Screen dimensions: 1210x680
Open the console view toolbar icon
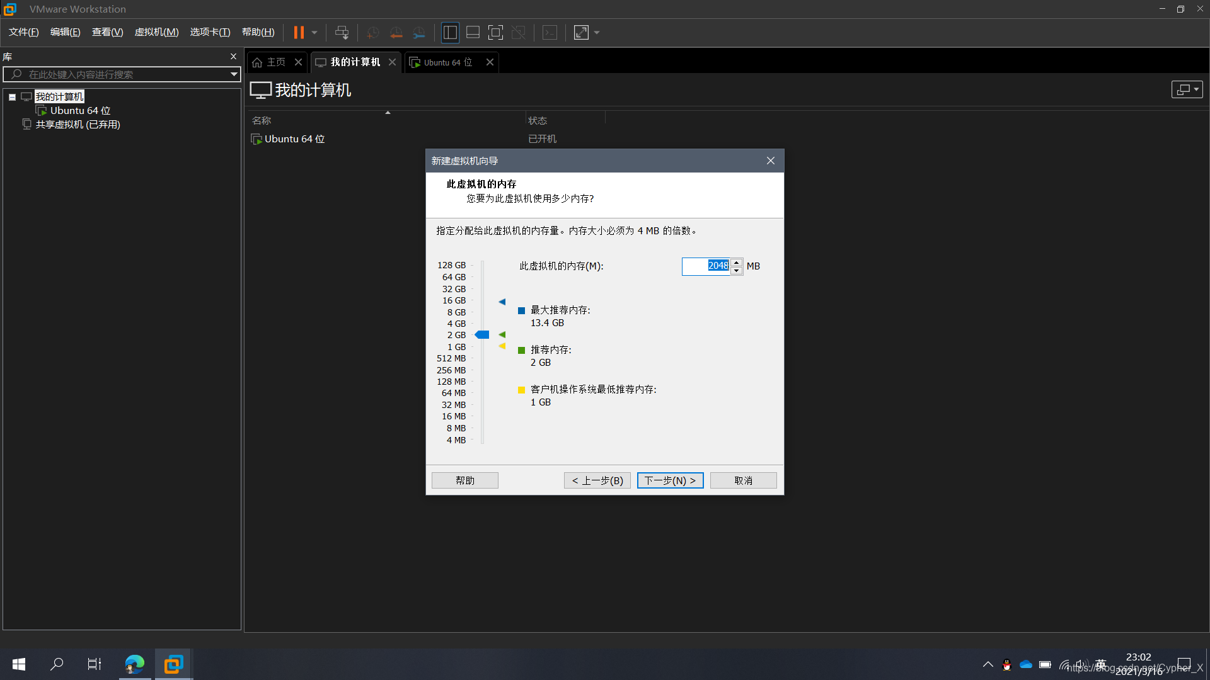coord(550,32)
